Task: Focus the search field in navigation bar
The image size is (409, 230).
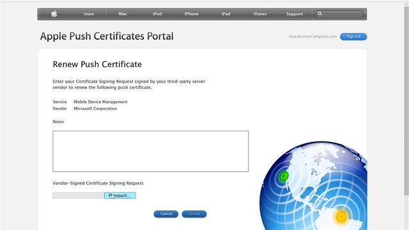Action: point(339,13)
